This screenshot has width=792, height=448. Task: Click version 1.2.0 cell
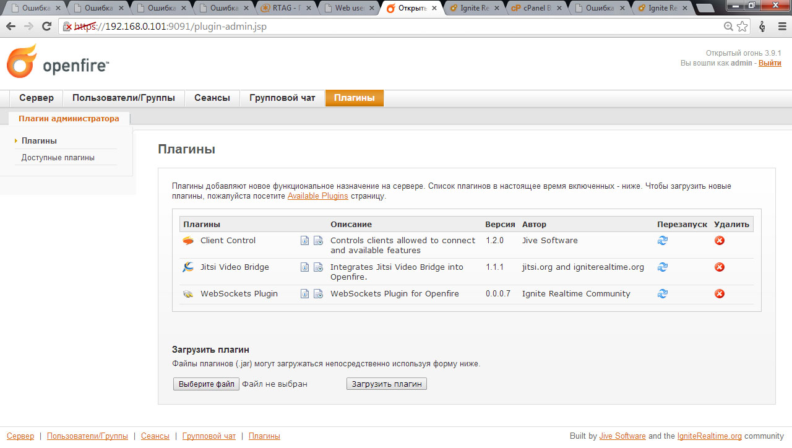pos(494,241)
